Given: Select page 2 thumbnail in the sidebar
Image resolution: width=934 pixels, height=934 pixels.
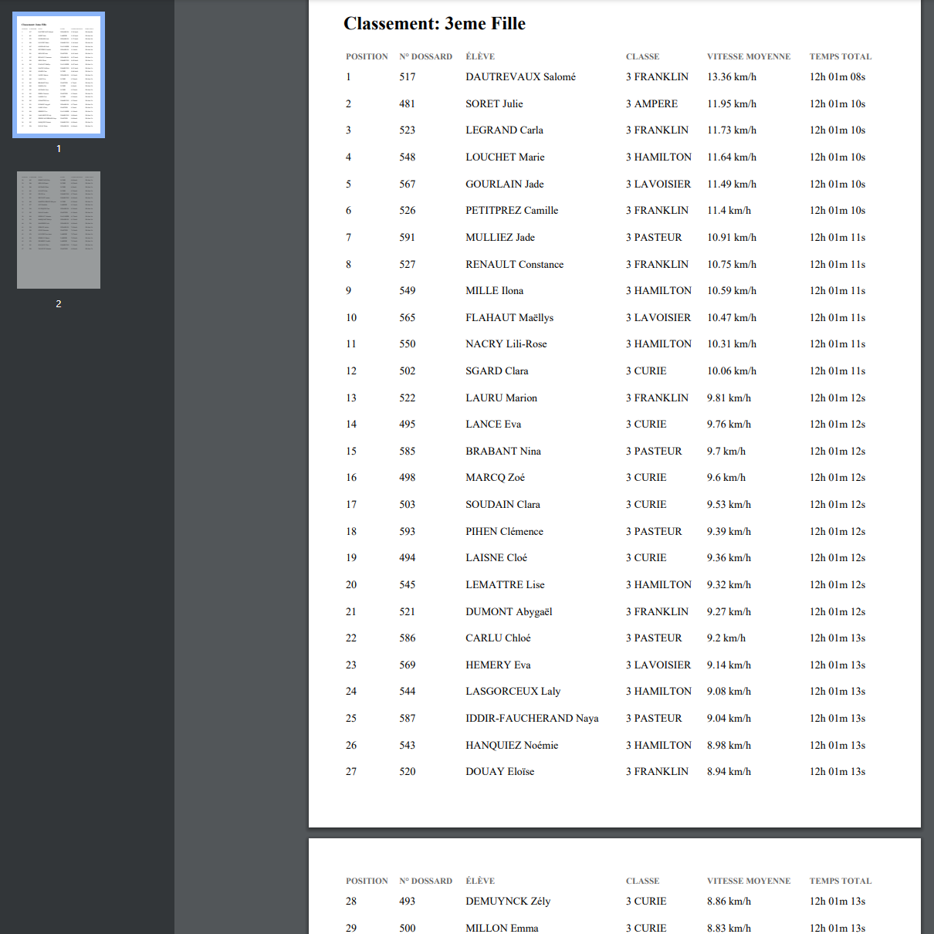Looking at the screenshot, I should coord(59,230).
